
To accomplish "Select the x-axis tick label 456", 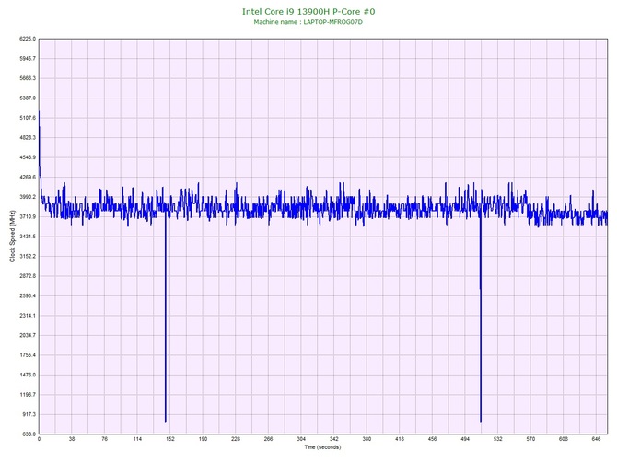I will 432,439.
